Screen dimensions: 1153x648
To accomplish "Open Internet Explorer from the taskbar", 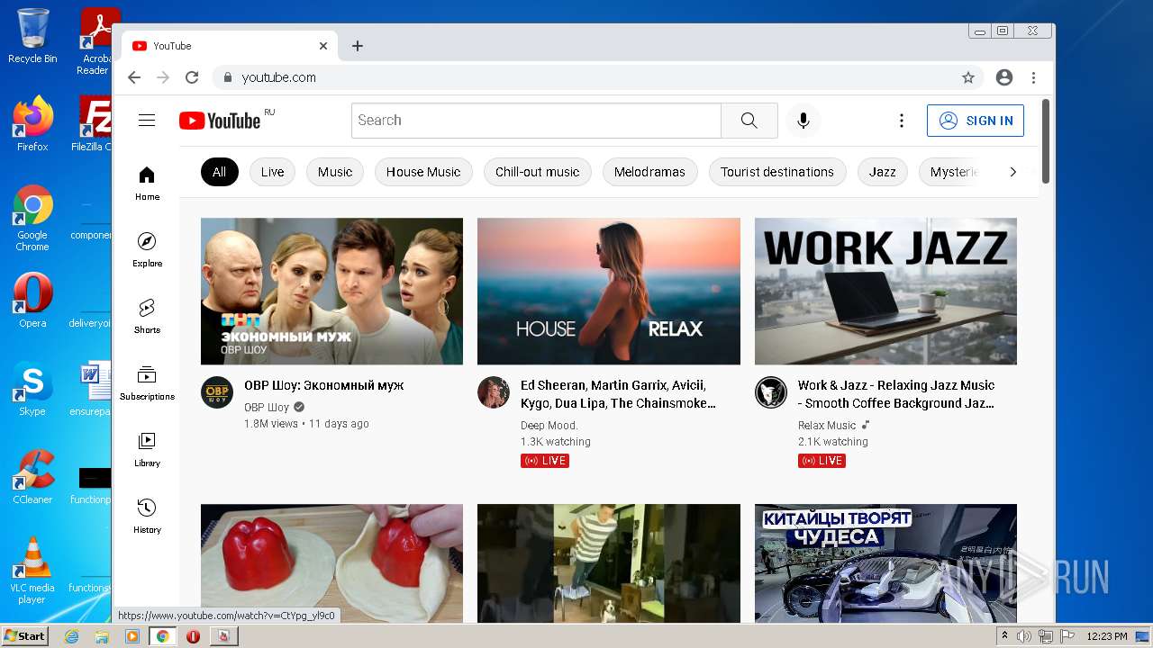I will pyautogui.click(x=72, y=636).
